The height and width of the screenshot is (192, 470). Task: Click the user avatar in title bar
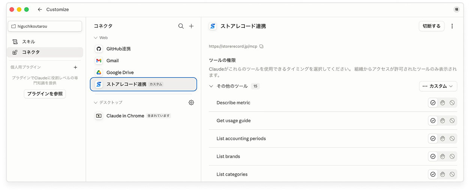pyautogui.click(x=456, y=9)
